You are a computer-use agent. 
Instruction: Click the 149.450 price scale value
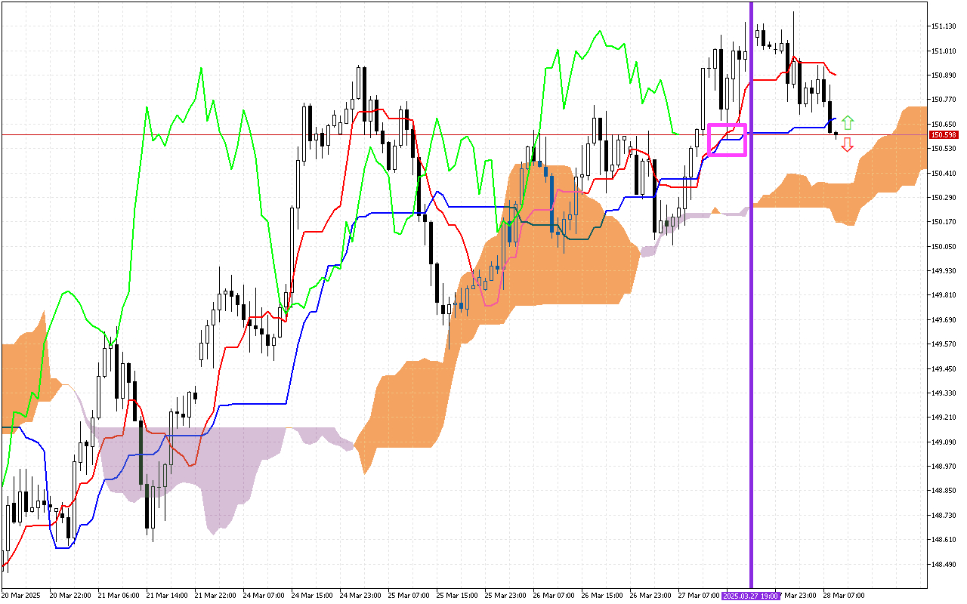[944, 368]
